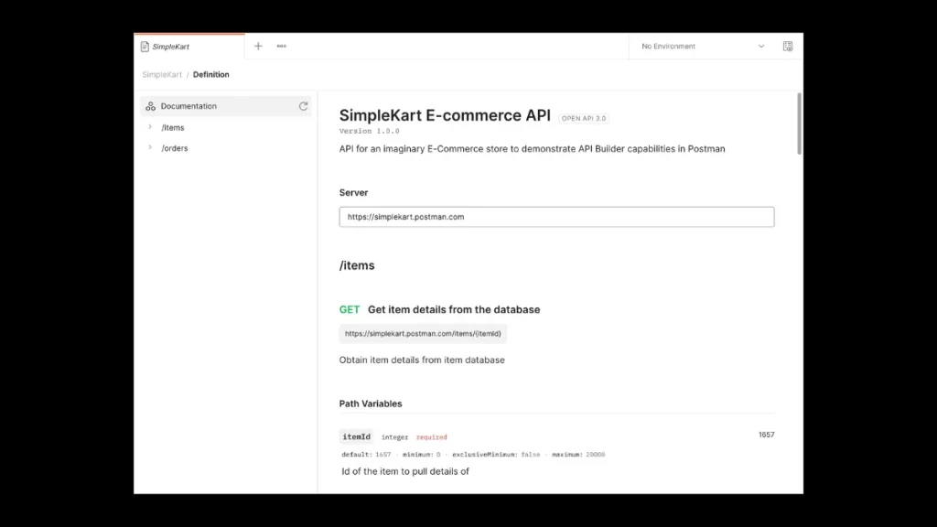Image resolution: width=937 pixels, height=527 pixels.
Task: Click the /items section heading
Action: click(x=357, y=265)
